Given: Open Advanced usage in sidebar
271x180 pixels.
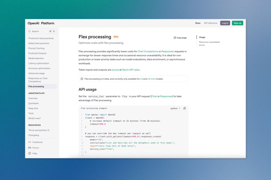Looking at the screenshot, I should tap(37, 73).
